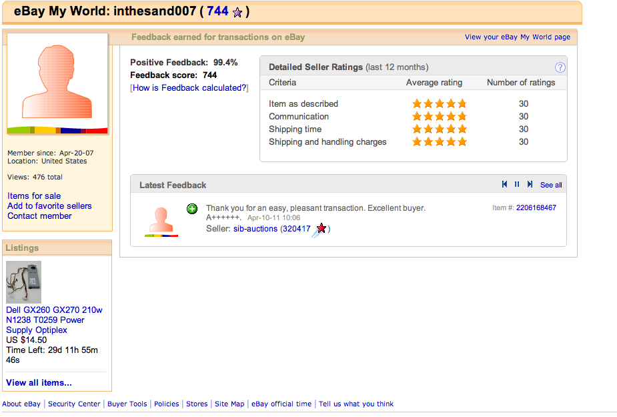
Task: Click ratings count 30 for Item as described
Action: 524,104
